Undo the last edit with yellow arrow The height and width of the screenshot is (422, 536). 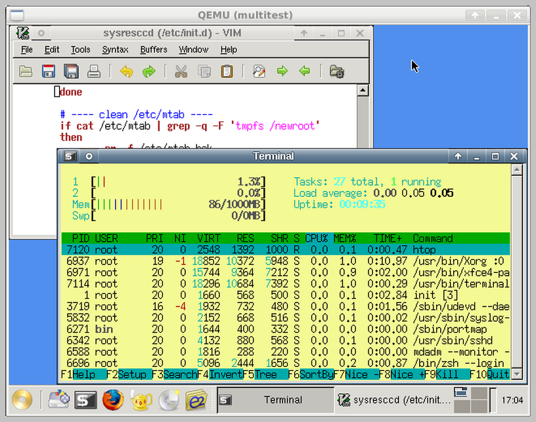click(x=127, y=72)
